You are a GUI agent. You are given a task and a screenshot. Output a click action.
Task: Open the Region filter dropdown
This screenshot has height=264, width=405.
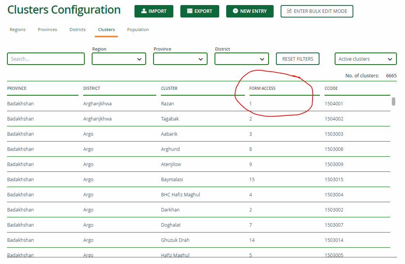point(119,59)
